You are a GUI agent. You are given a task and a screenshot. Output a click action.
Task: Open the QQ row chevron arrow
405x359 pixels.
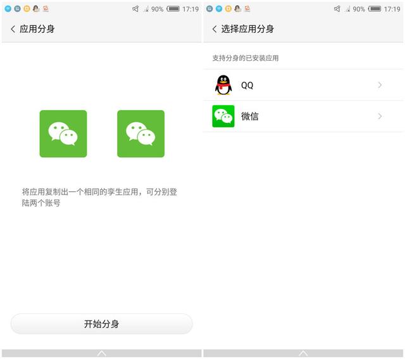(380, 85)
